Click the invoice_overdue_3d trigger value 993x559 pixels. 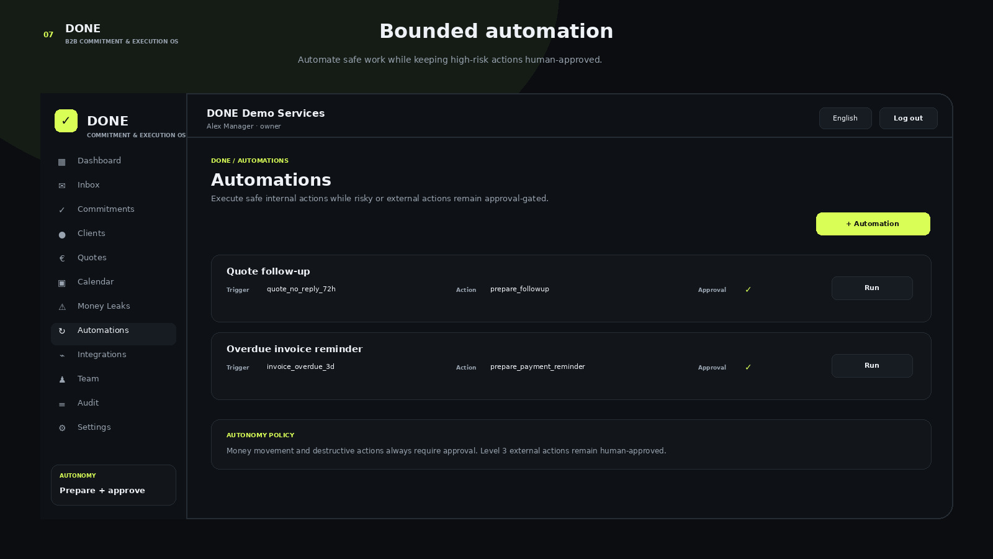pyautogui.click(x=300, y=366)
